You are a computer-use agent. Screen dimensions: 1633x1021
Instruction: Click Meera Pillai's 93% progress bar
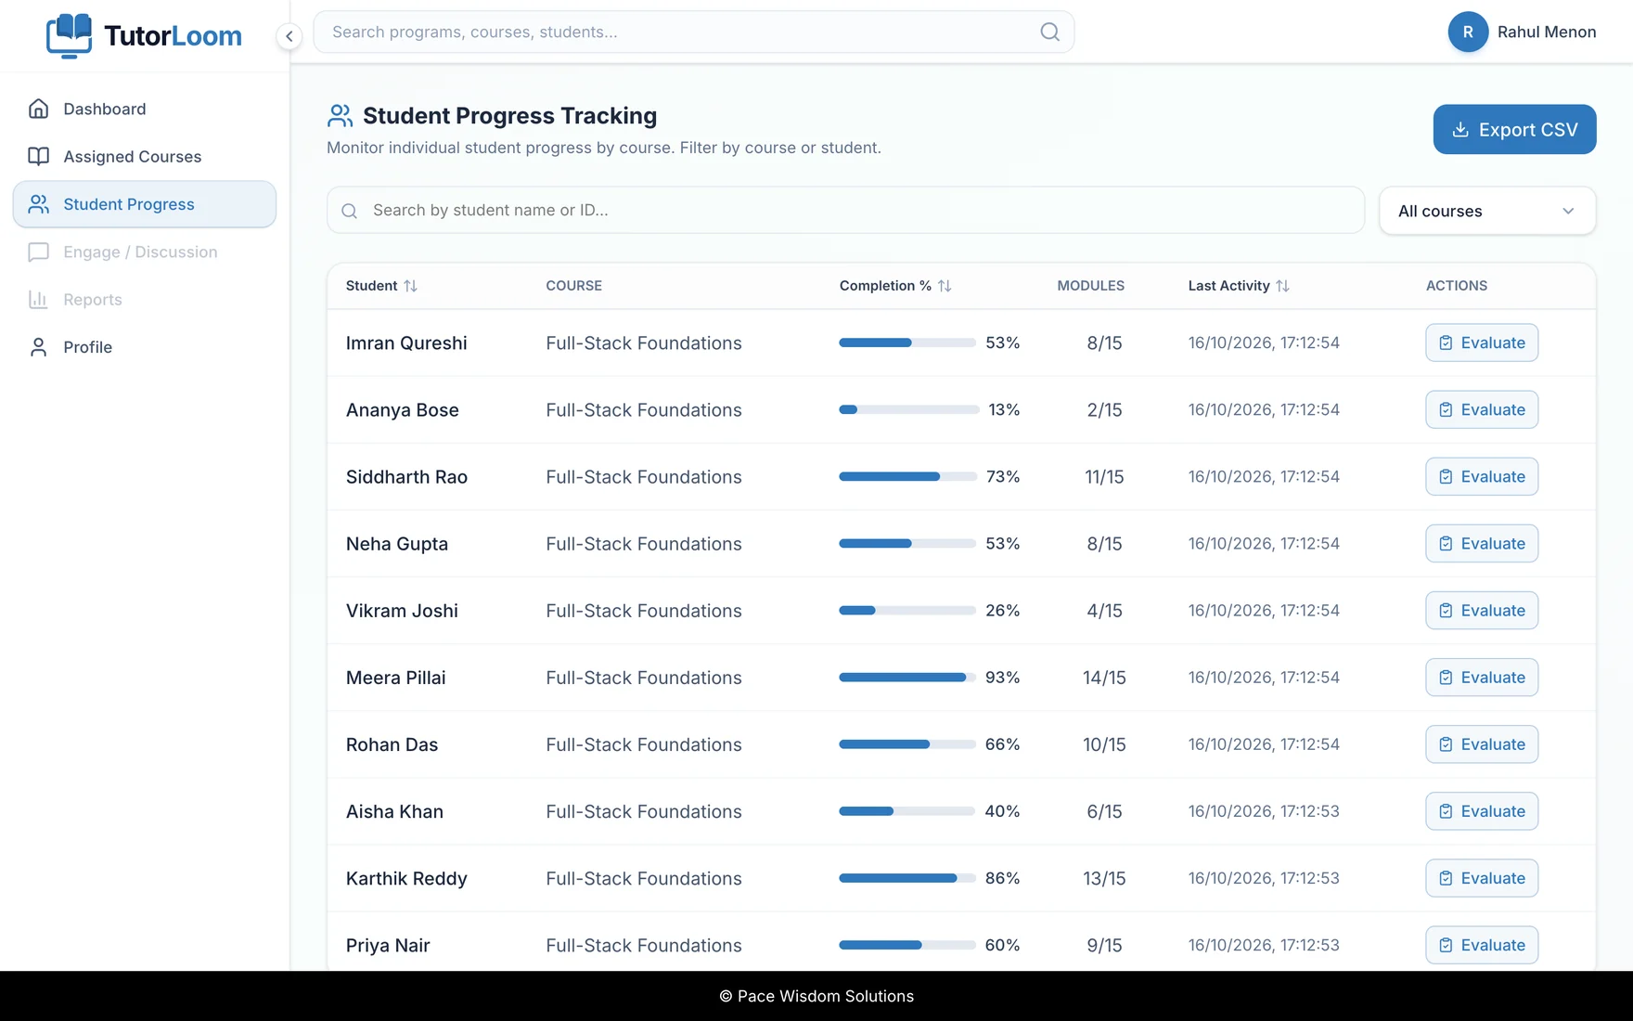point(907,678)
